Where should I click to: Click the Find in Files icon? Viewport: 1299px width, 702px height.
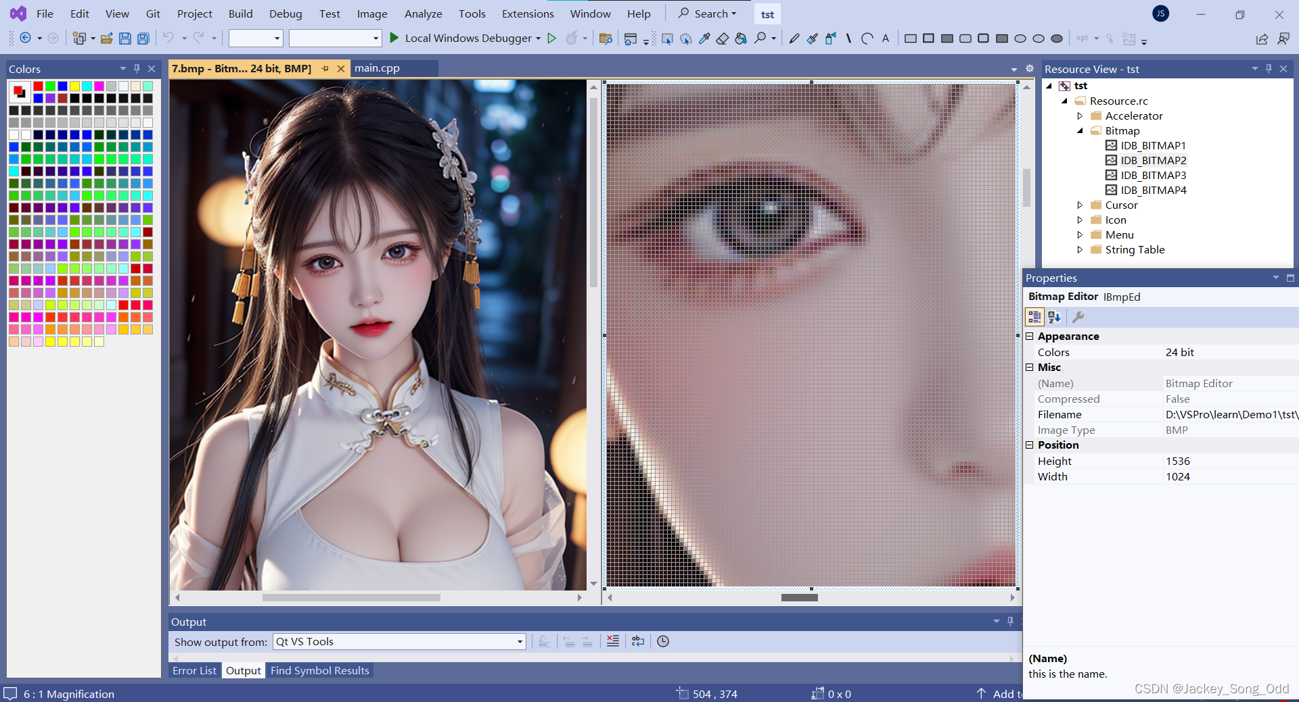tap(606, 39)
